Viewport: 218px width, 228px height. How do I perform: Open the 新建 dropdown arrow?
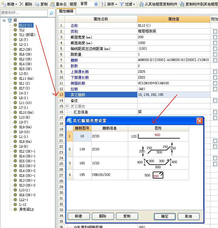pos(16,5)
